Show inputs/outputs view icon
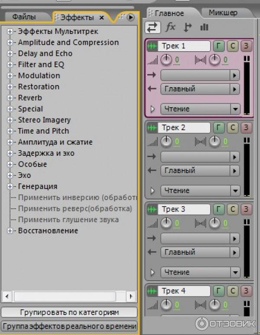This screenshot has width=260, height=335. coord(153,27)
